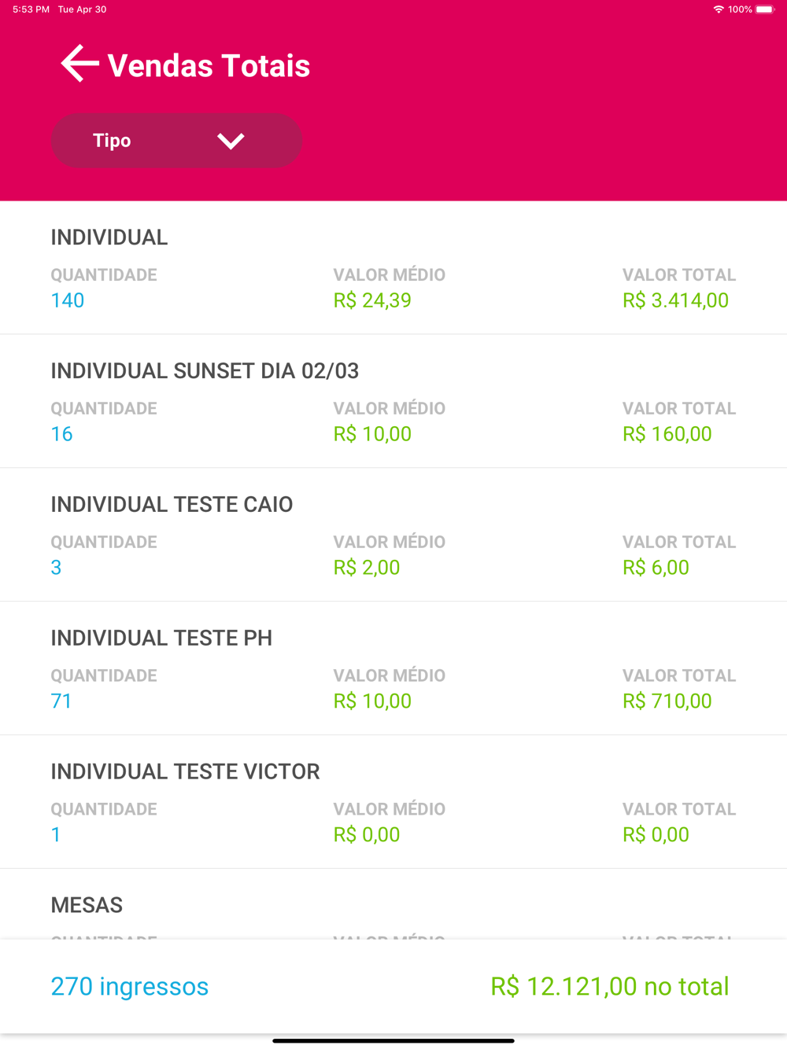Screen dimensions: 787x1049
Task: Tap the Vendas Totais page title
Action: (x=209, y=65)
